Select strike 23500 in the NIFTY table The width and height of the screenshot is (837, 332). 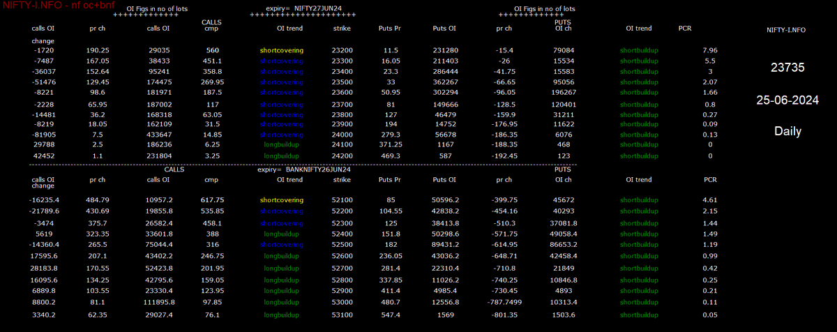pyautogui.click(x=342, y=82)
